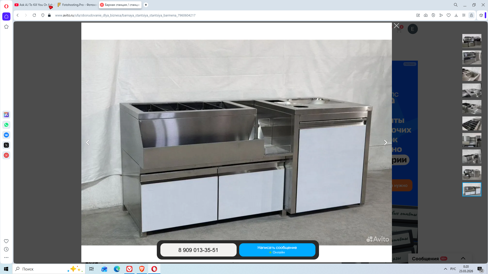Expand the Сообщения chat panel

(463, 258)
